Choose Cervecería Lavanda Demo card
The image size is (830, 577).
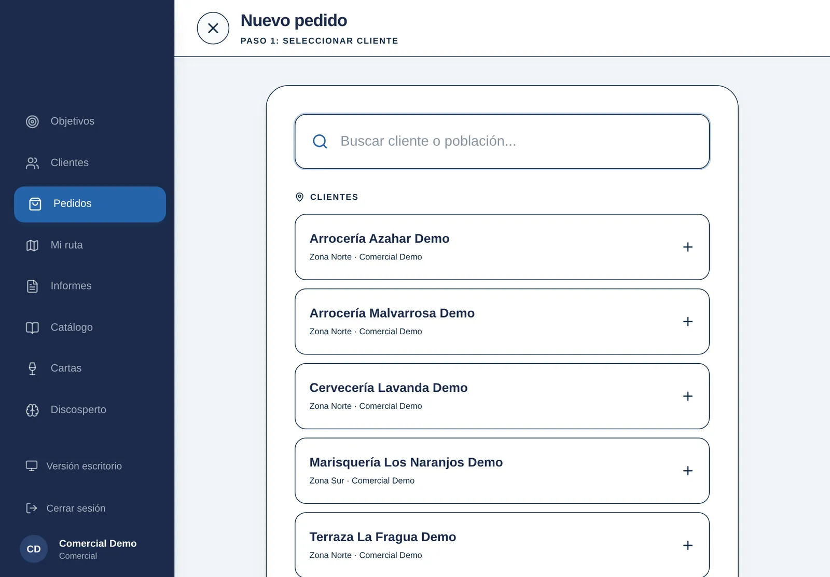502,396
